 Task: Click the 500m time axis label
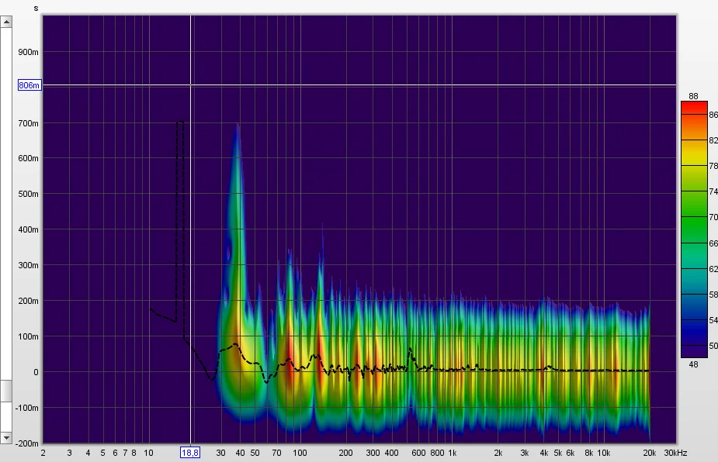(x=28, y=194)
